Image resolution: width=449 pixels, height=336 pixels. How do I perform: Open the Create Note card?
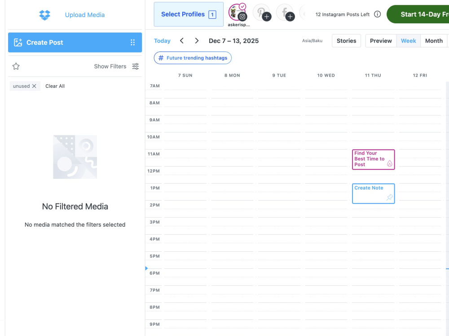[374, 194]
